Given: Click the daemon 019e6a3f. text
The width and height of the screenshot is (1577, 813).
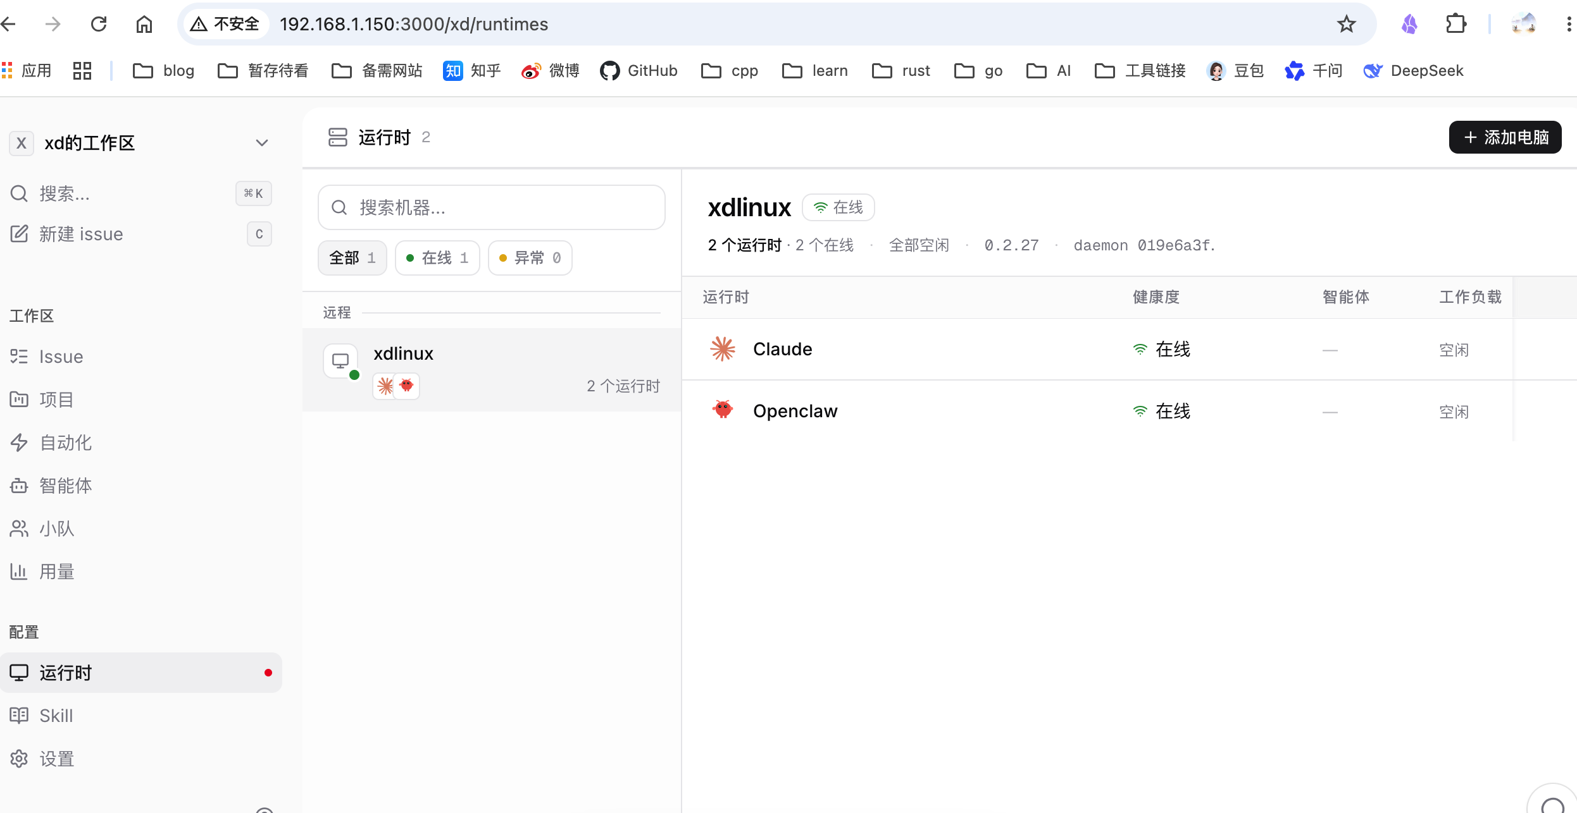Looking at the screenshot, I should (x=1144, y=245).
